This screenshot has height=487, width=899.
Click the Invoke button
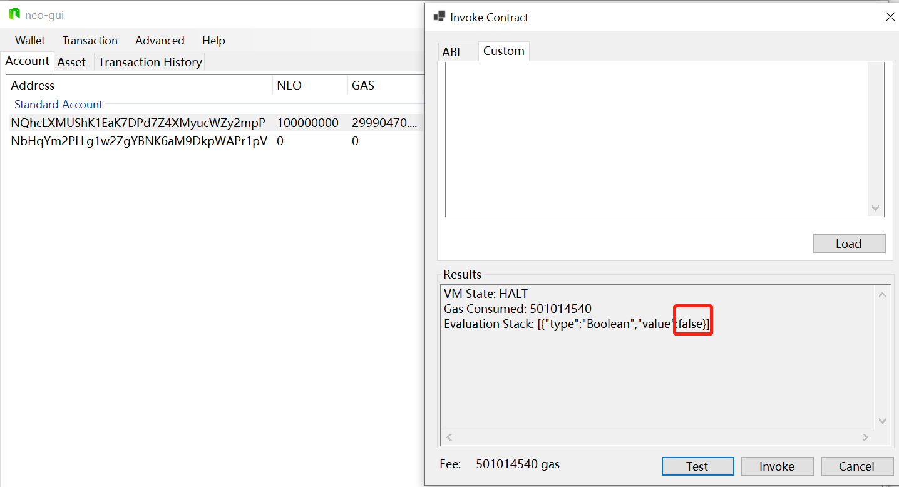point(777,466)
